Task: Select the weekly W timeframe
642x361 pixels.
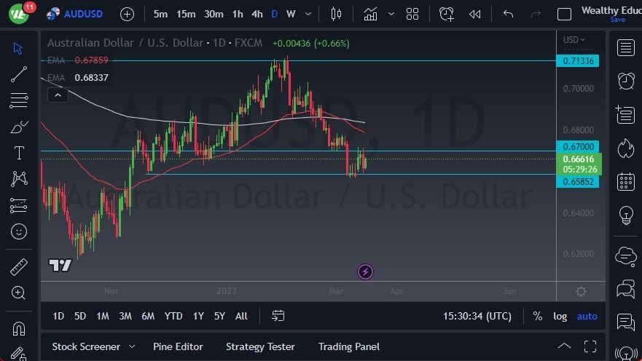Action: coord(291,15)
